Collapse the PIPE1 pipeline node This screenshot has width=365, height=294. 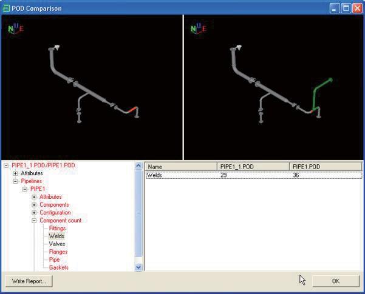pyautogui.click(x=25, y=189)
